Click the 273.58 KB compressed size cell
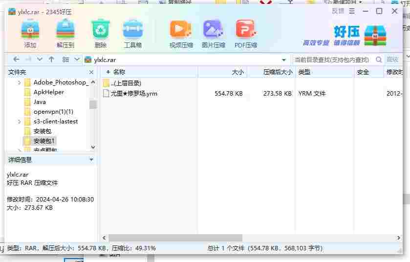 point(277,93)
